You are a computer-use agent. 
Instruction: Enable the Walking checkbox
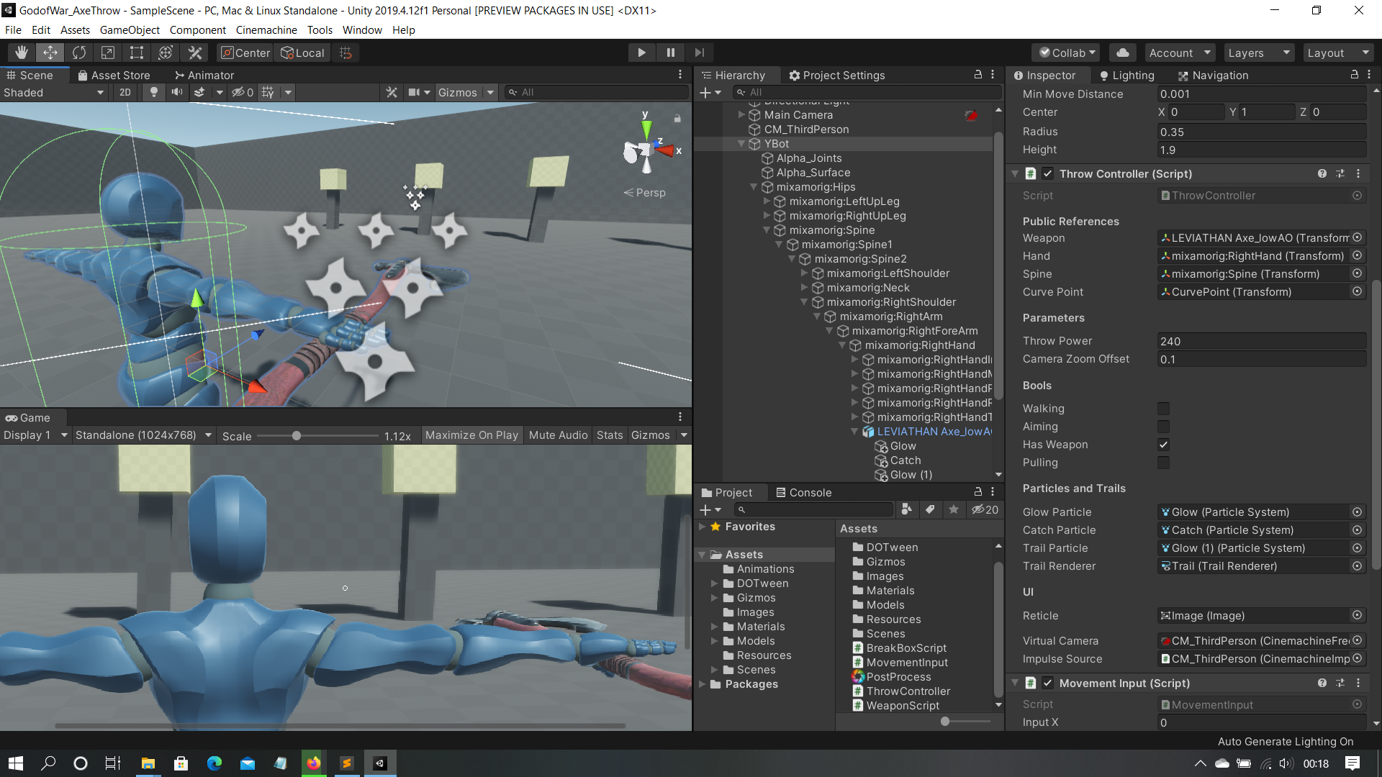(1163, 409)
